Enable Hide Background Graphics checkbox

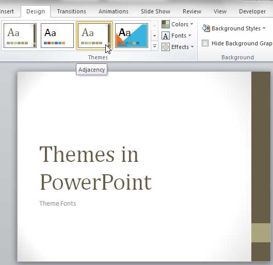point(205,43)
